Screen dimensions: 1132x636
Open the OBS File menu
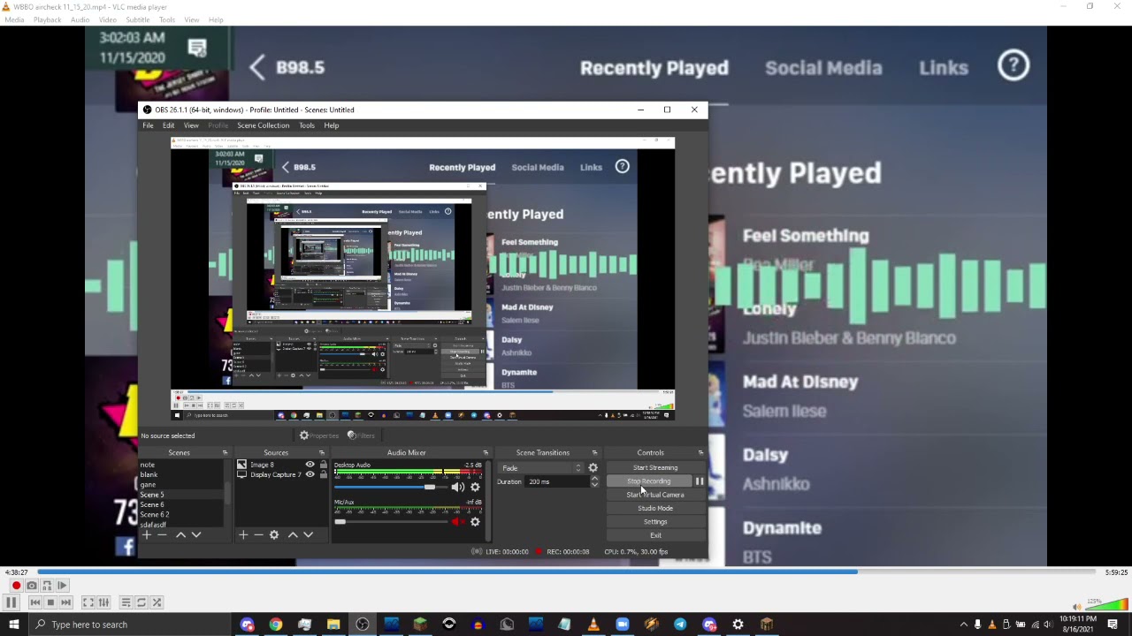[148, 125]
